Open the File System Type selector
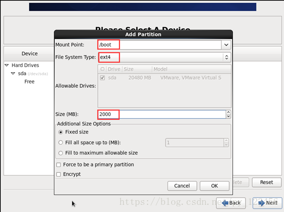Viewport: 284px width, 212px height. pyautogui.click(x=165, y=57)
